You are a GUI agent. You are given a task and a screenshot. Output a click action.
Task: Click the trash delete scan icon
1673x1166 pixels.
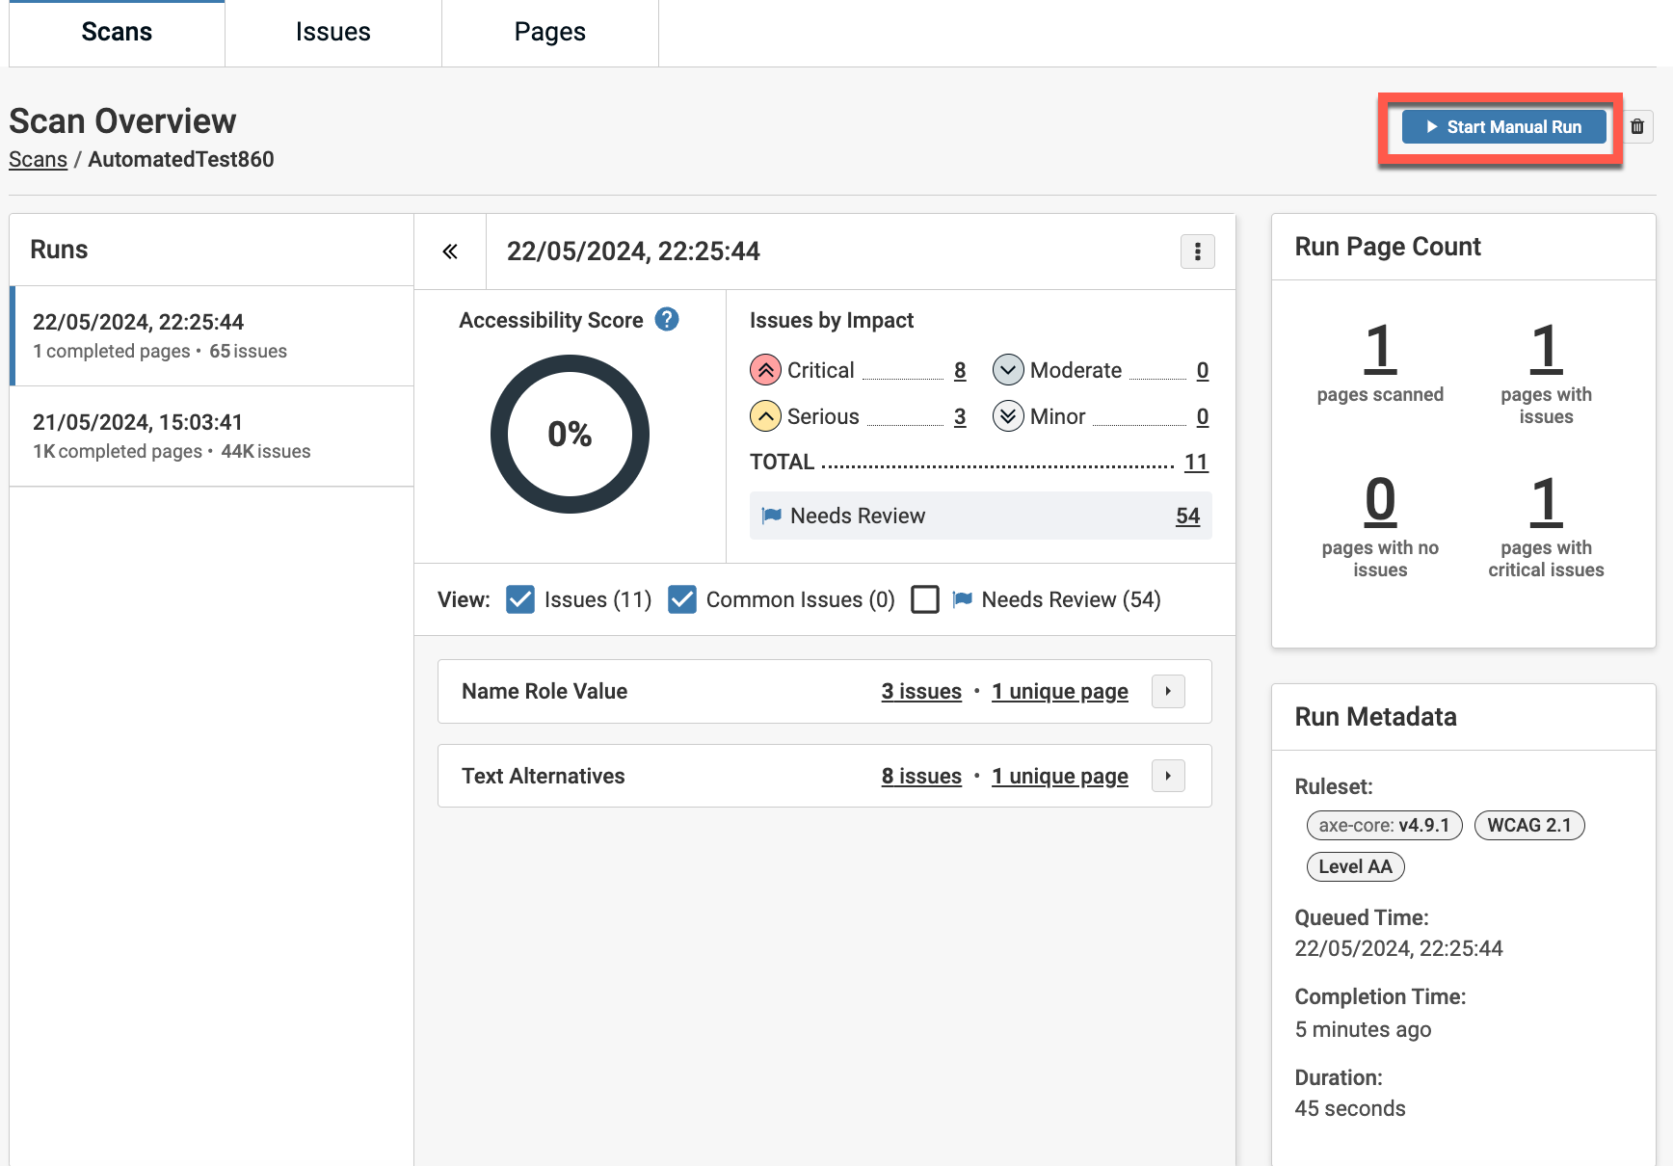[x=1636, y=127]
